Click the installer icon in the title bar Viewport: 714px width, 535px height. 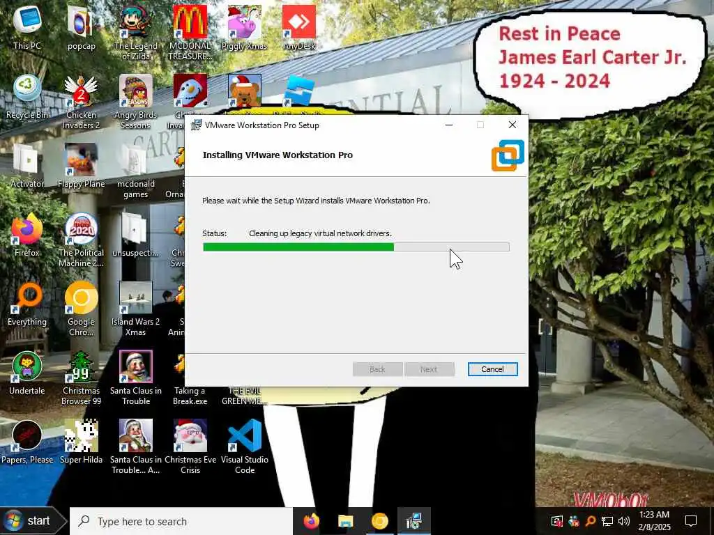[196, 125]
